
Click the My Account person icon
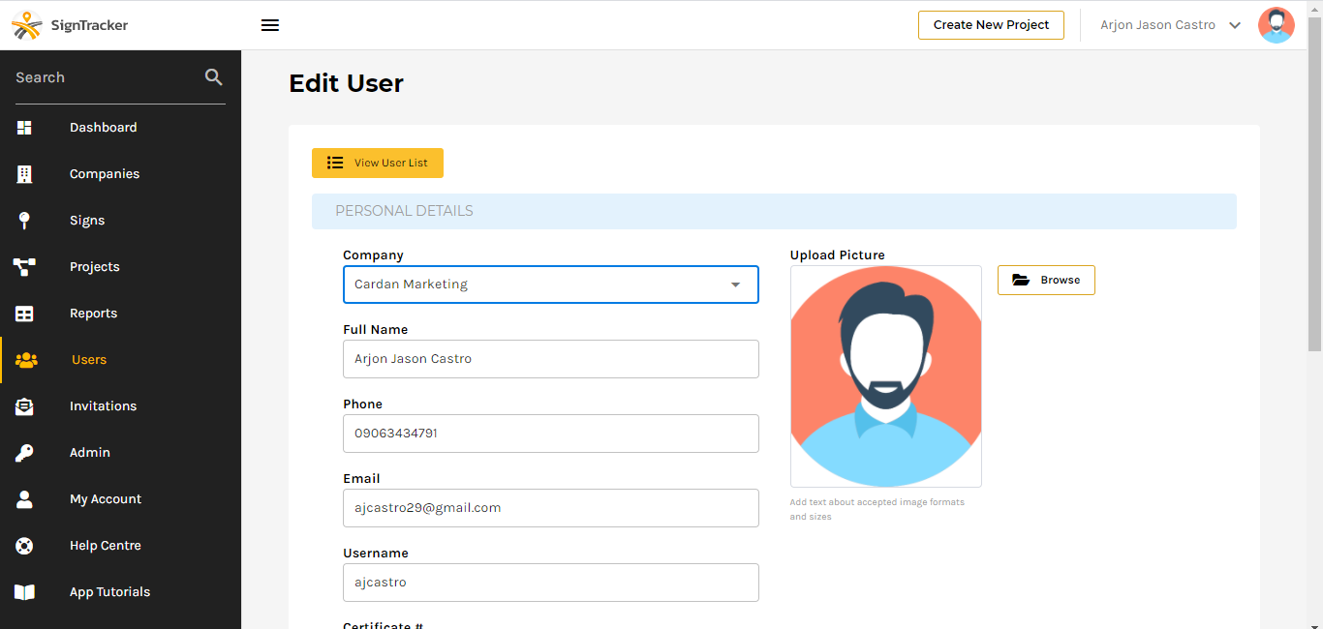pyautogui.click(x=25, y=499)
